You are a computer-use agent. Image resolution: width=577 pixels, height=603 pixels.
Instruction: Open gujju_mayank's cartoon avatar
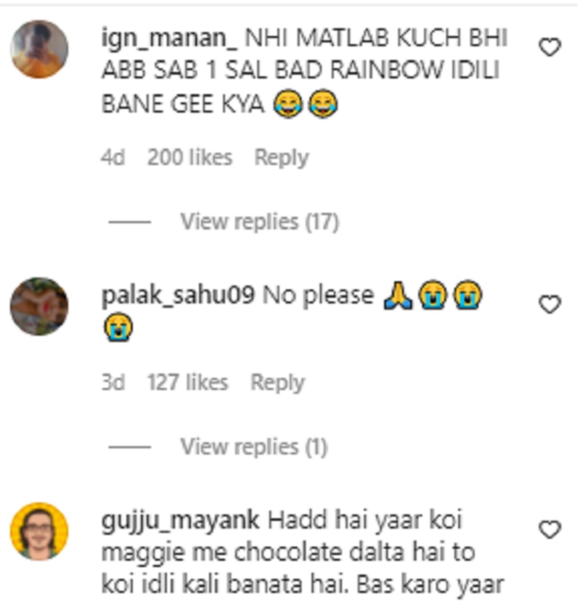point(39,531)
